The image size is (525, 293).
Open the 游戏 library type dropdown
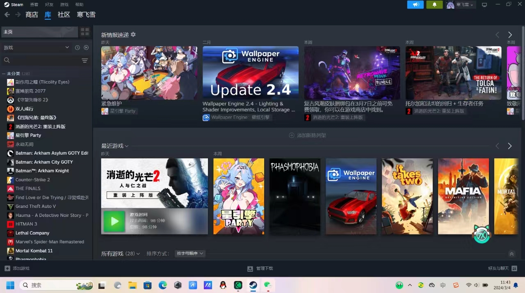[x=37, y=47]
